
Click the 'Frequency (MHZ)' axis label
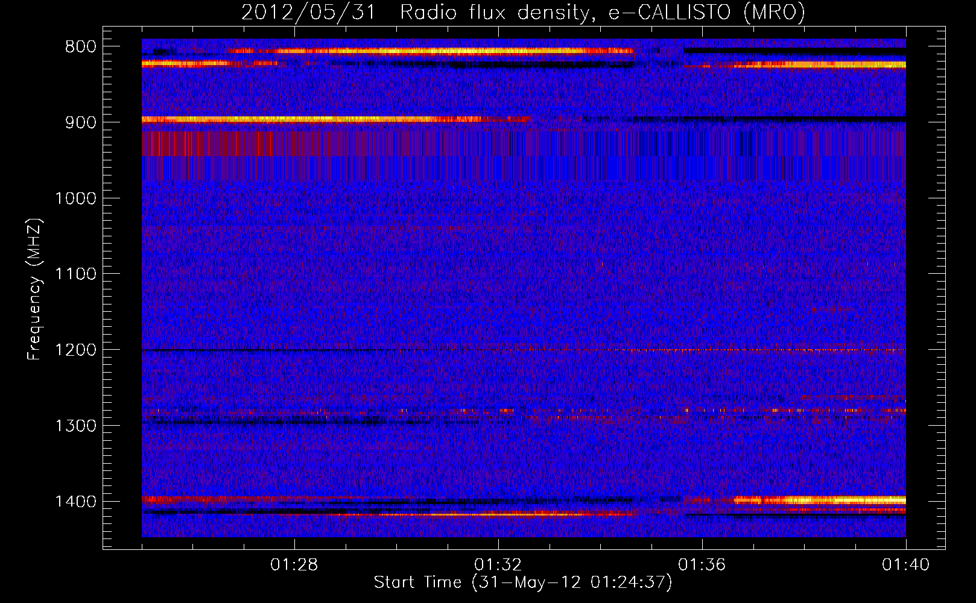pos(34,289)
